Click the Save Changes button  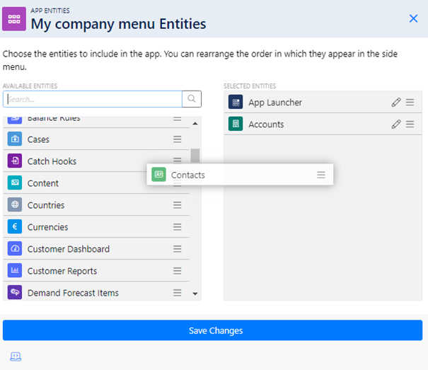point(213,330)
